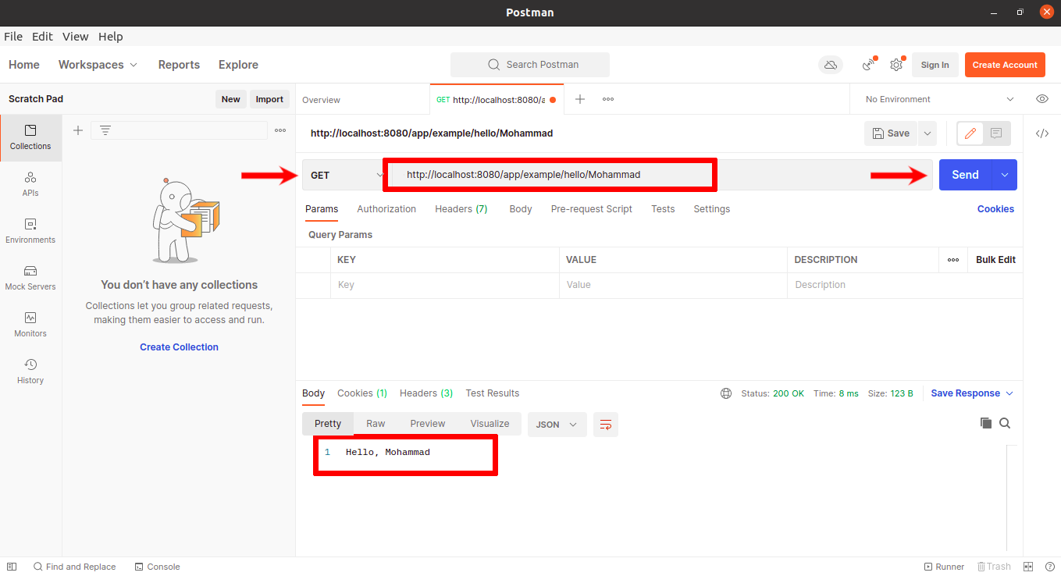Open the Tests tab
This screenshot has height=576, width=1061.
663,209
